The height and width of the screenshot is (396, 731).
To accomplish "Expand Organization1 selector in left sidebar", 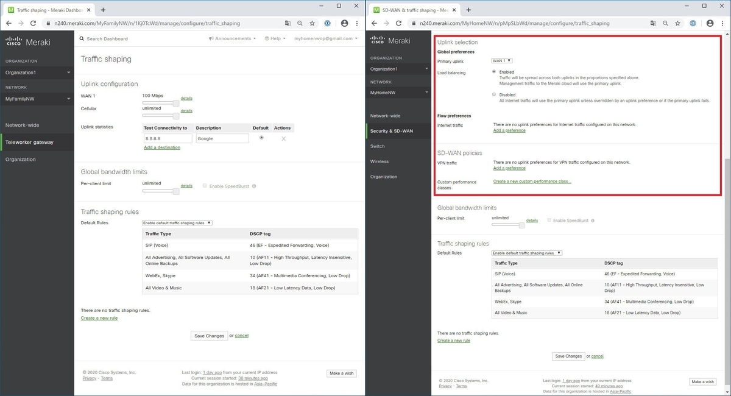I will 37,72.
